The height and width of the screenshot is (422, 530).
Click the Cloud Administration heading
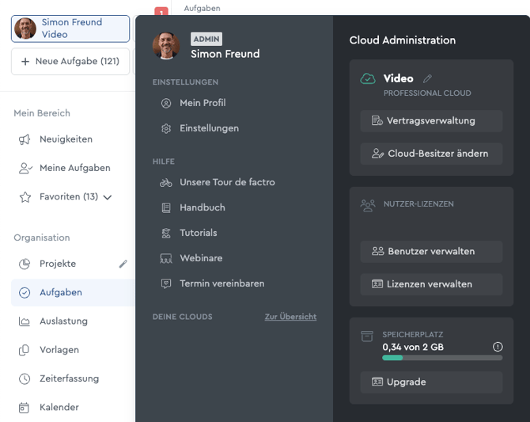pyautogui.click(x=402, y=40)
